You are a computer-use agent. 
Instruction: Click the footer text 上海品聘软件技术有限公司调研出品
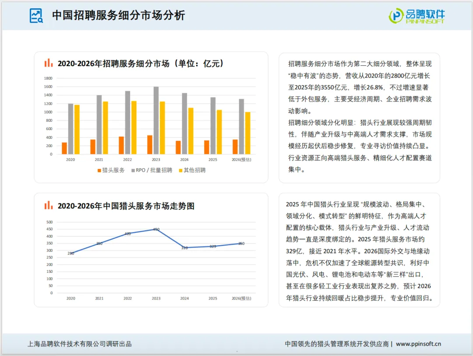pos(80,344)
